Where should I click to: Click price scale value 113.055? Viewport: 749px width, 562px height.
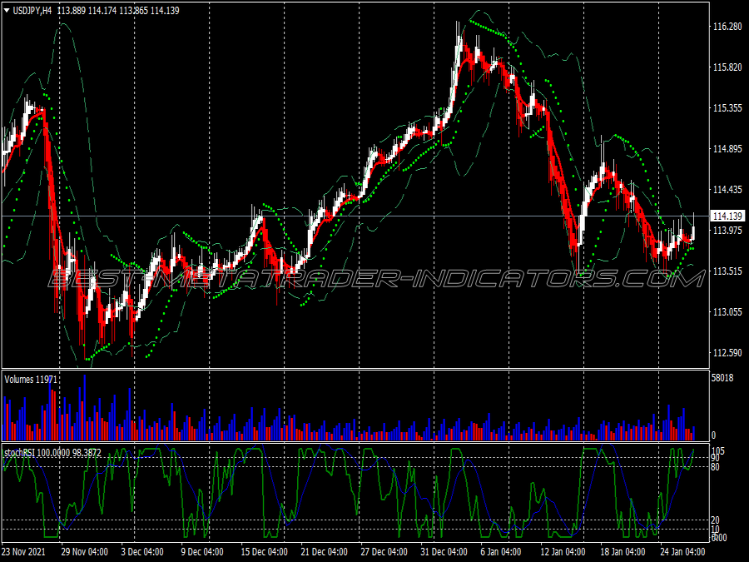pos(727,312)
